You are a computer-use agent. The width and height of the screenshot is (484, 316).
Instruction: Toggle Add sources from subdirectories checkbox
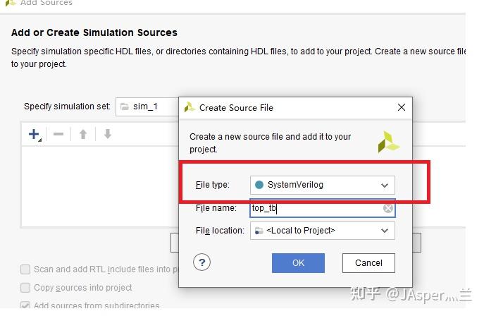tap(26, 306)
